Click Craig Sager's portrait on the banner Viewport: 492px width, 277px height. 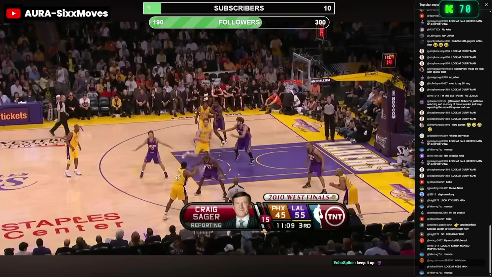(242, 211)
